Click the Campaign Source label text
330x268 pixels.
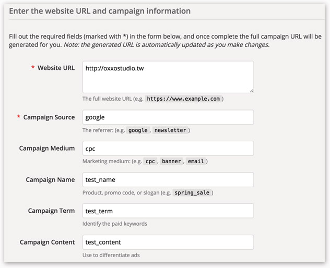(49, 117)
